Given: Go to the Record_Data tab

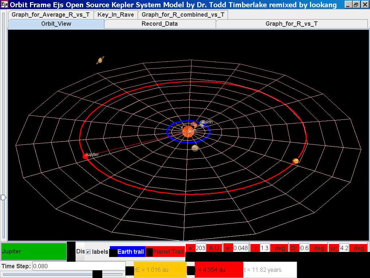Looking at the screenshot, I should 160,24.
